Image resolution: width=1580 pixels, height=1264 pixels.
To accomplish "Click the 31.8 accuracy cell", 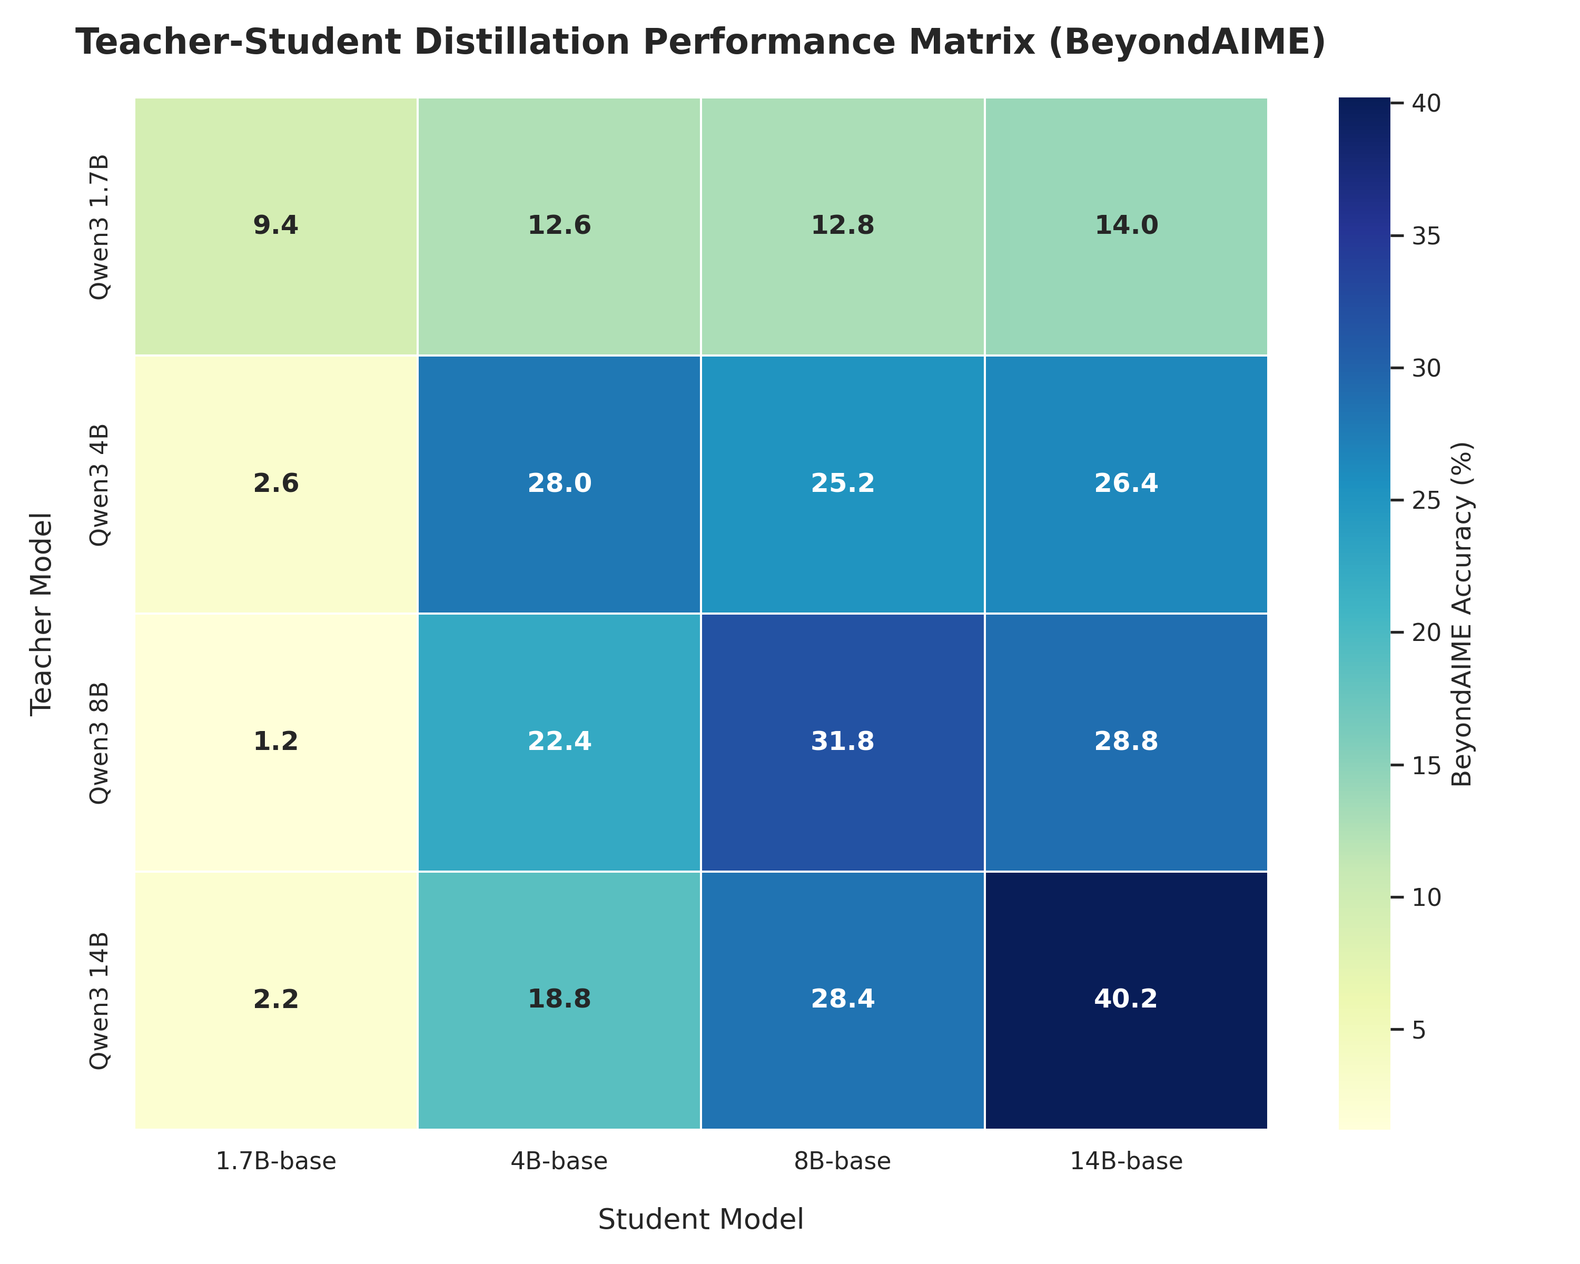I will coord(843,742).
